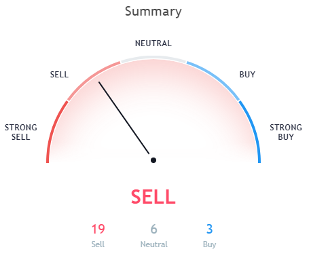Click the Buy caption under 3
This screenshot has width=309, height=258.
click(x=210, y=244)
